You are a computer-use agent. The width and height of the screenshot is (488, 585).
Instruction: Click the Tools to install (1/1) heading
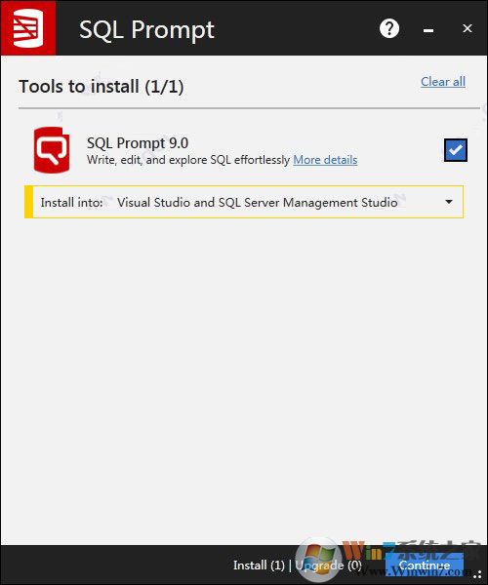coord(102,87)
